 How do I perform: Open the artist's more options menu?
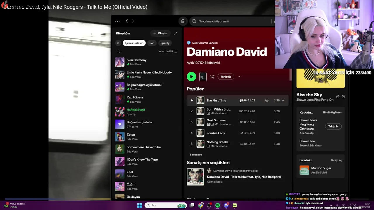pyautogui.click(x=240, y=77)
